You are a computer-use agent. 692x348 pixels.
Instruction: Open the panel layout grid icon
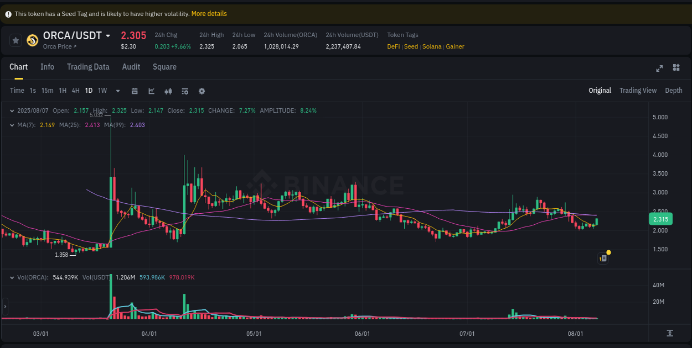click(x=676, y=67)
